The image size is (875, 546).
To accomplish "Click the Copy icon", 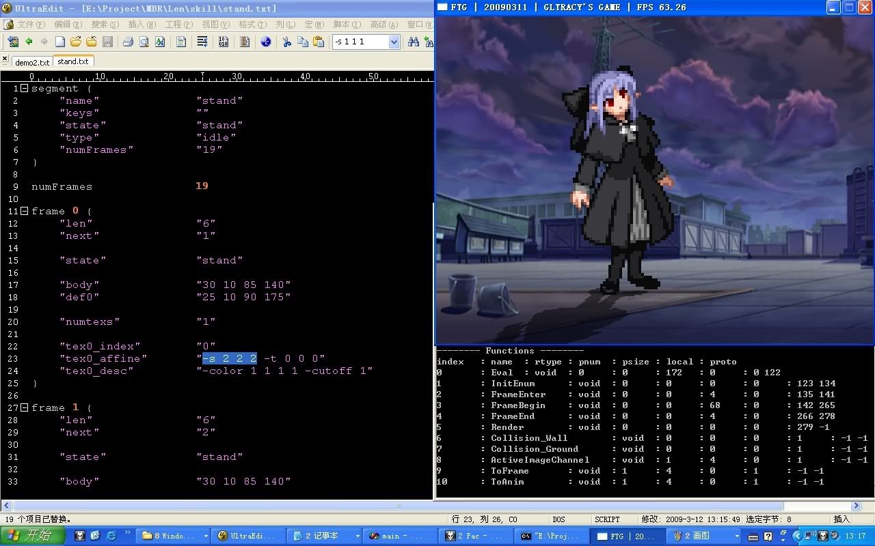I will (303, 42).
